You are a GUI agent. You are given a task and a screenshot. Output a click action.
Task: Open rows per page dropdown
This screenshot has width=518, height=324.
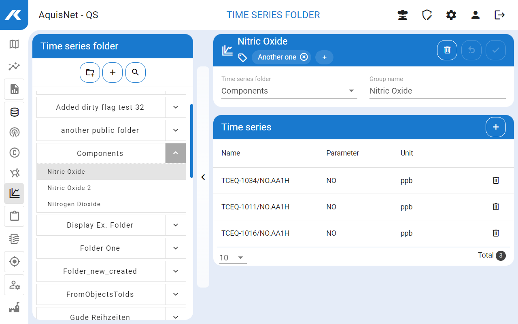pyautogui.click(x=233, y=258)
